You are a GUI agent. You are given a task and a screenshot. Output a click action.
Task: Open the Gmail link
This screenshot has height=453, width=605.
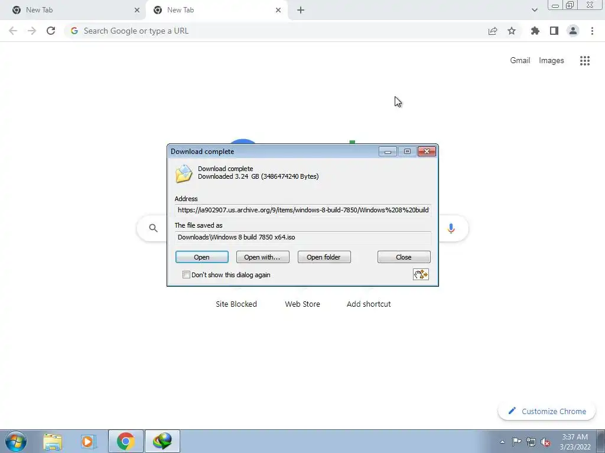pos(520,61)
